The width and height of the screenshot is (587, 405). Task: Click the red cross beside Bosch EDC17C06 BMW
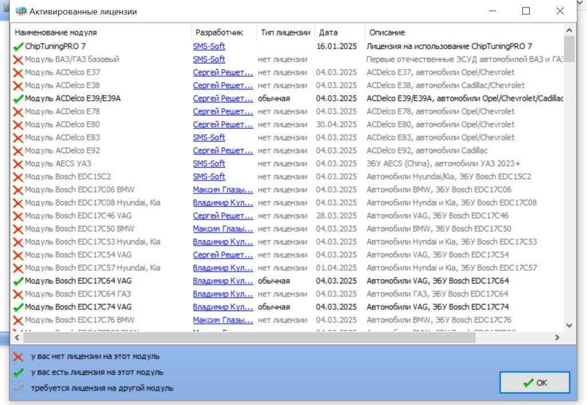18,190
